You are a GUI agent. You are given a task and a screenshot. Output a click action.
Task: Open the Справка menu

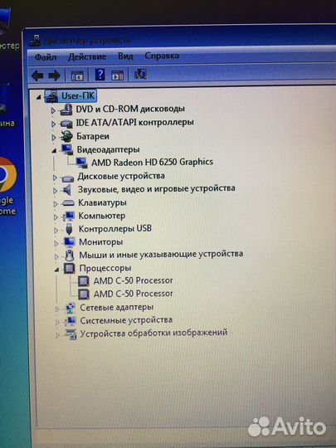tap(162, 56)
